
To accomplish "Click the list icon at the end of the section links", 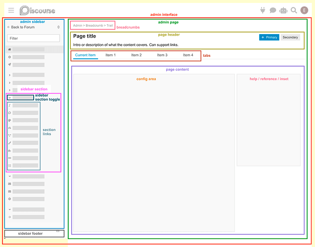I will 9,165.
